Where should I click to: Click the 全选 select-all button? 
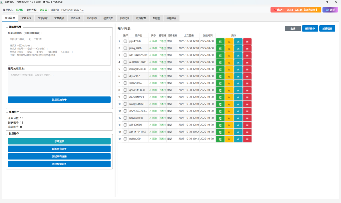(293, 29)
